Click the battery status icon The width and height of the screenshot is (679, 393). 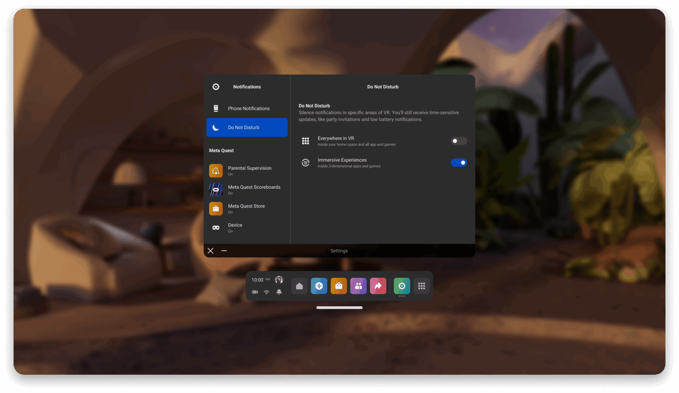pos(255,292)
